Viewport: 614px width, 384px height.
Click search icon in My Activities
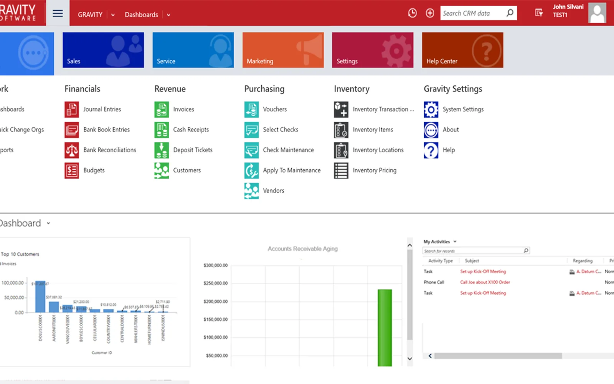tap(526, 250)
